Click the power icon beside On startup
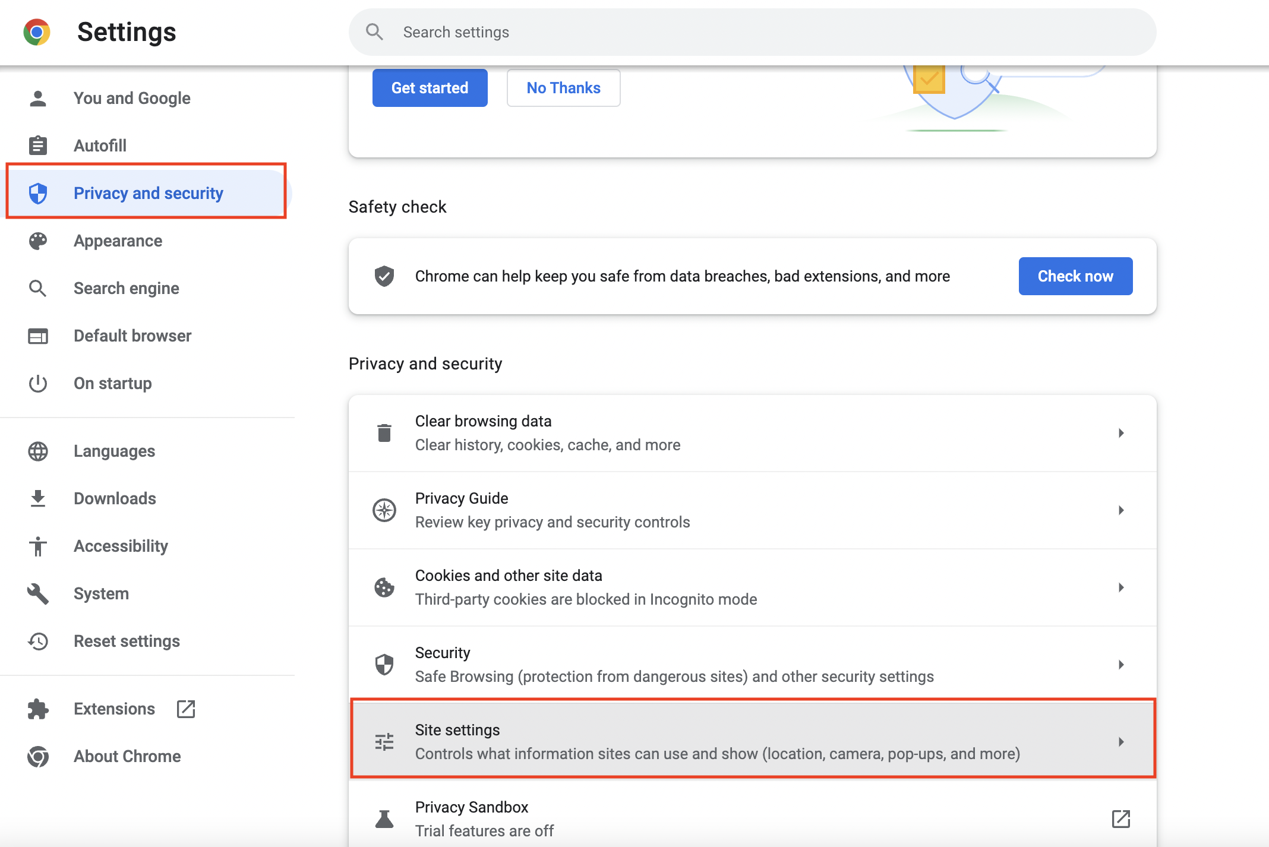 click(x=38, y=383)
